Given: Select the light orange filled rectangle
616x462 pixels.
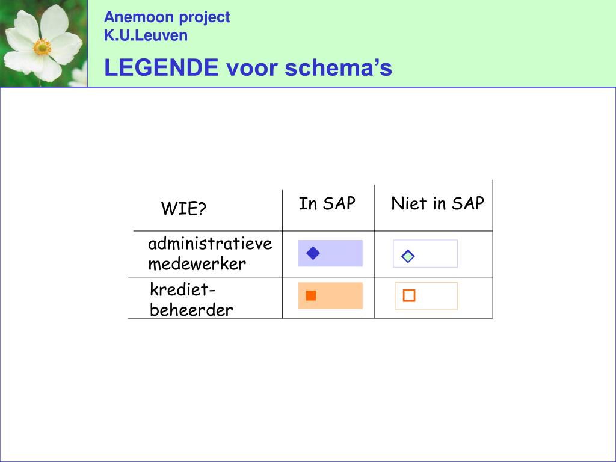Looking at the screenshot, I should pyautogui.click(x=330, y=295).
